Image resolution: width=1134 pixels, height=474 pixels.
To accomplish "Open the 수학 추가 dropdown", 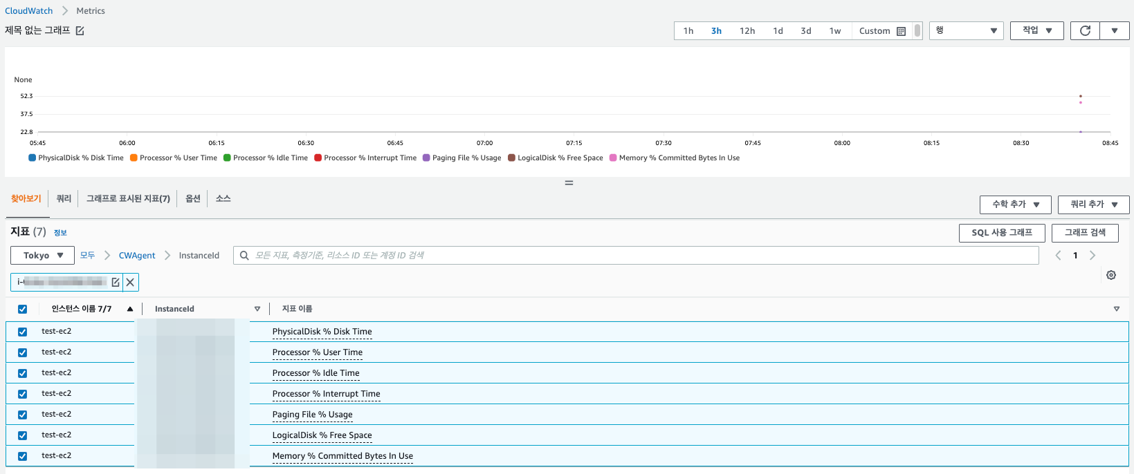I will pos(1015,205).
